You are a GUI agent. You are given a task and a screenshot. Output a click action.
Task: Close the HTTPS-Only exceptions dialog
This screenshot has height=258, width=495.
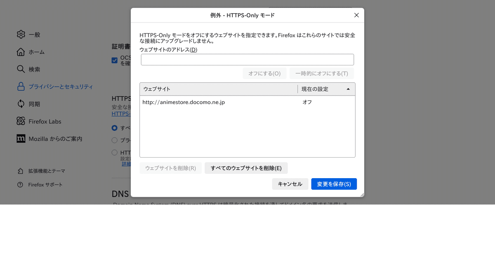[356, 15]
